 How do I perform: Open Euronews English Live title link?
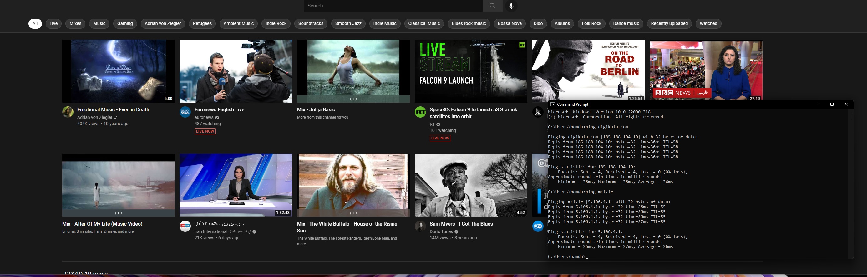click(x=220, y=110)
